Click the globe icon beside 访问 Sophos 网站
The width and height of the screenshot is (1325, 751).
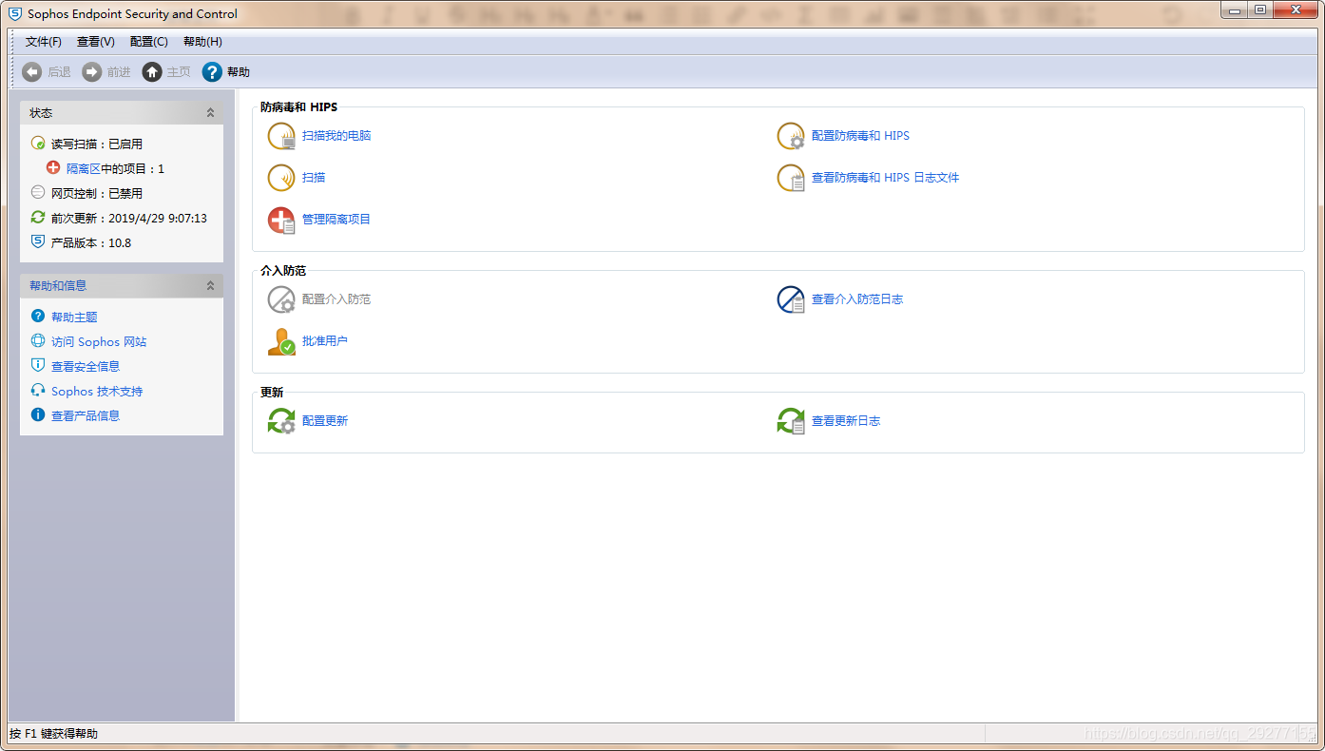tap(38, 341)
